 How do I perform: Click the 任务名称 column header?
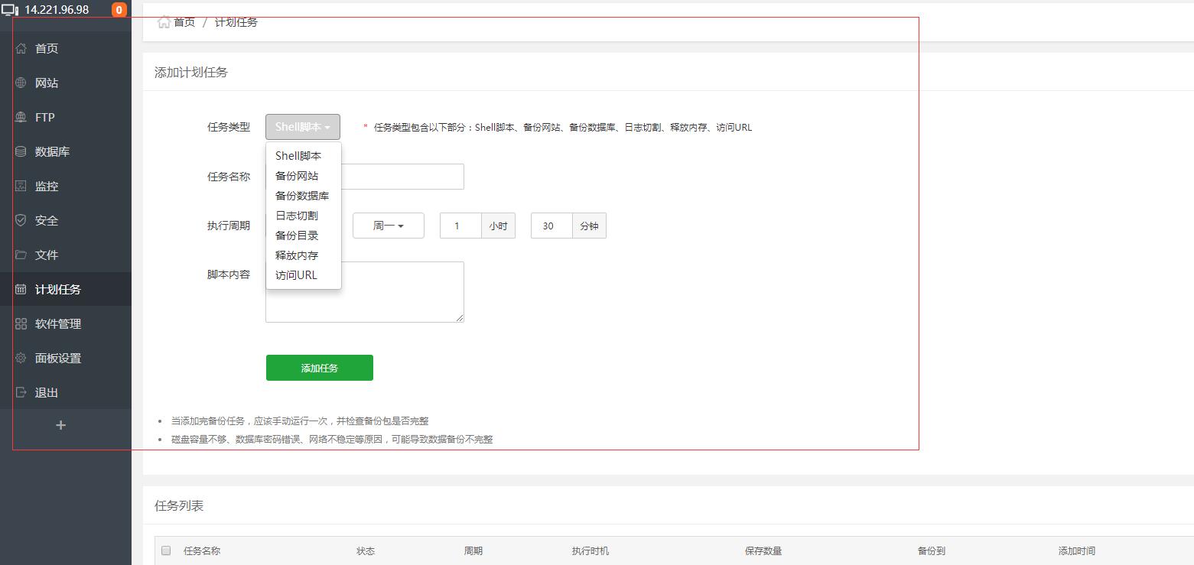click(202, 550)
